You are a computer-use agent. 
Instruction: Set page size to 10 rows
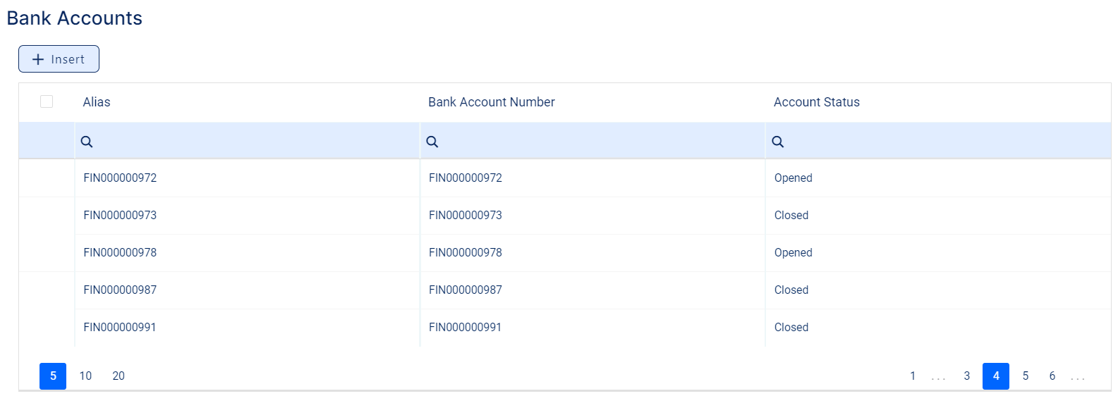[x=85, y=376]
